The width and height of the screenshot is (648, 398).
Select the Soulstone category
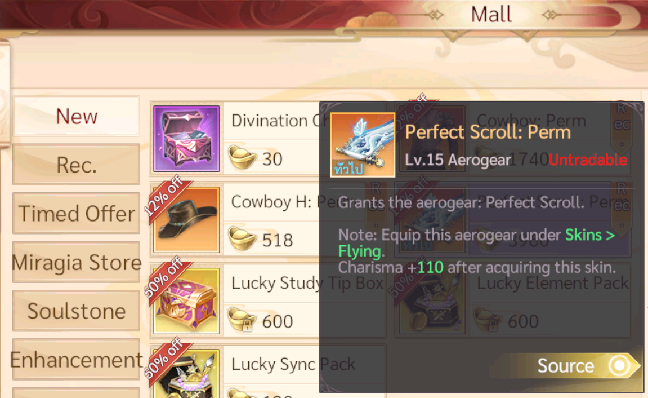click(77, 311)
